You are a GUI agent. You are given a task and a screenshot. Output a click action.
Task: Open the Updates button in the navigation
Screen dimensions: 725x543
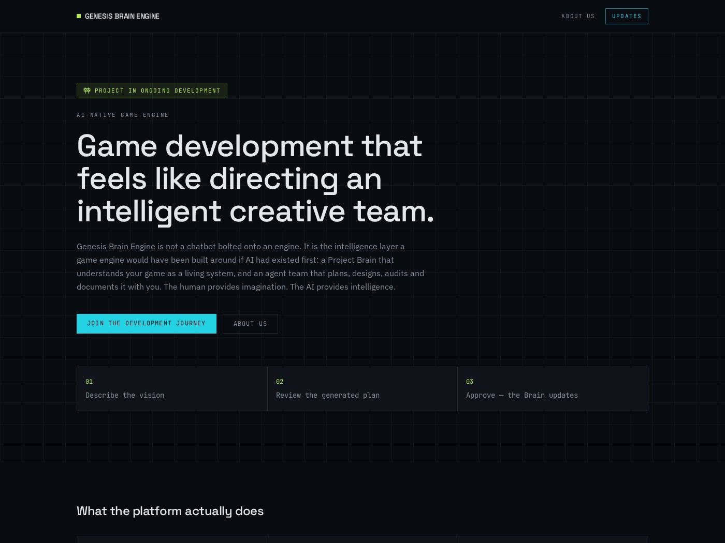pos(627,16)
